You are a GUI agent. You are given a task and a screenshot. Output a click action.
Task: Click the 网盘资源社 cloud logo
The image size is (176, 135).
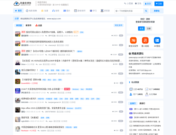[22, 4]
